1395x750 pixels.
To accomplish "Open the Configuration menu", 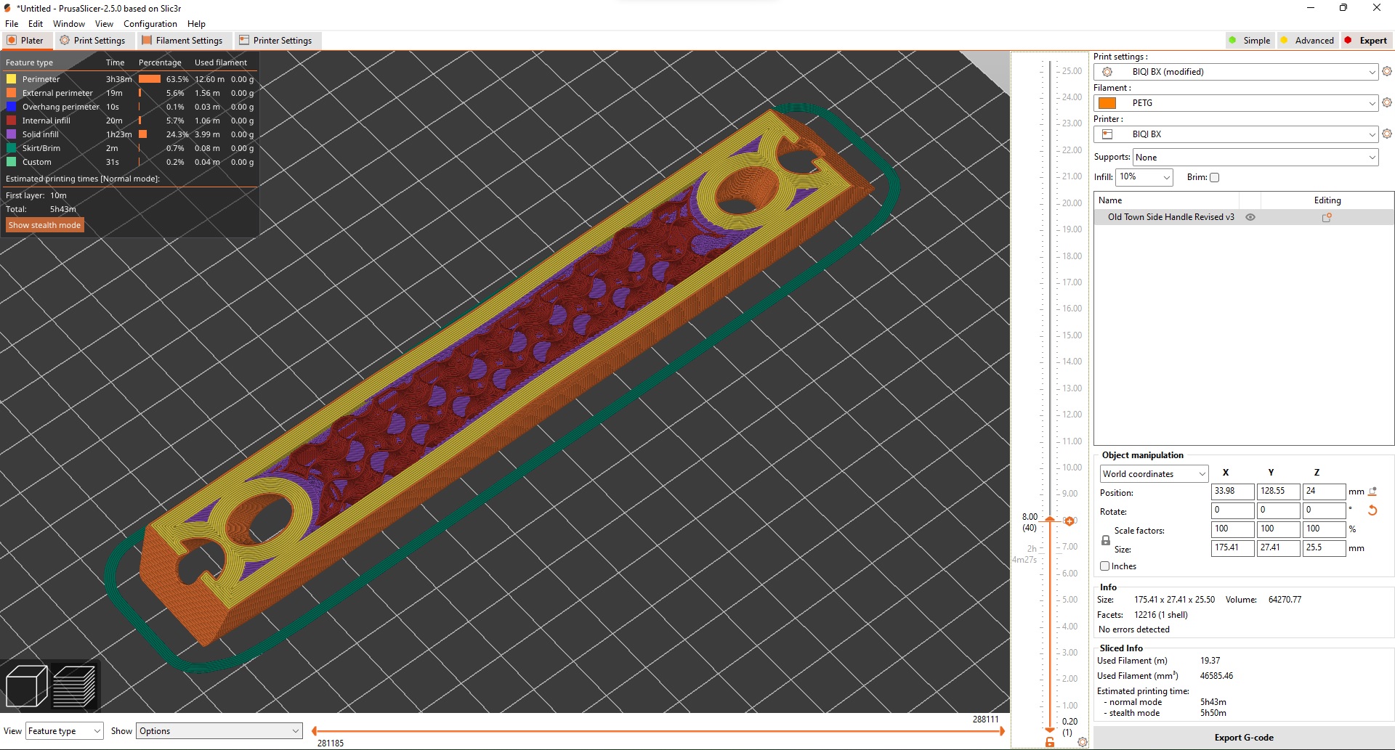I will click(x=150, y=24).
